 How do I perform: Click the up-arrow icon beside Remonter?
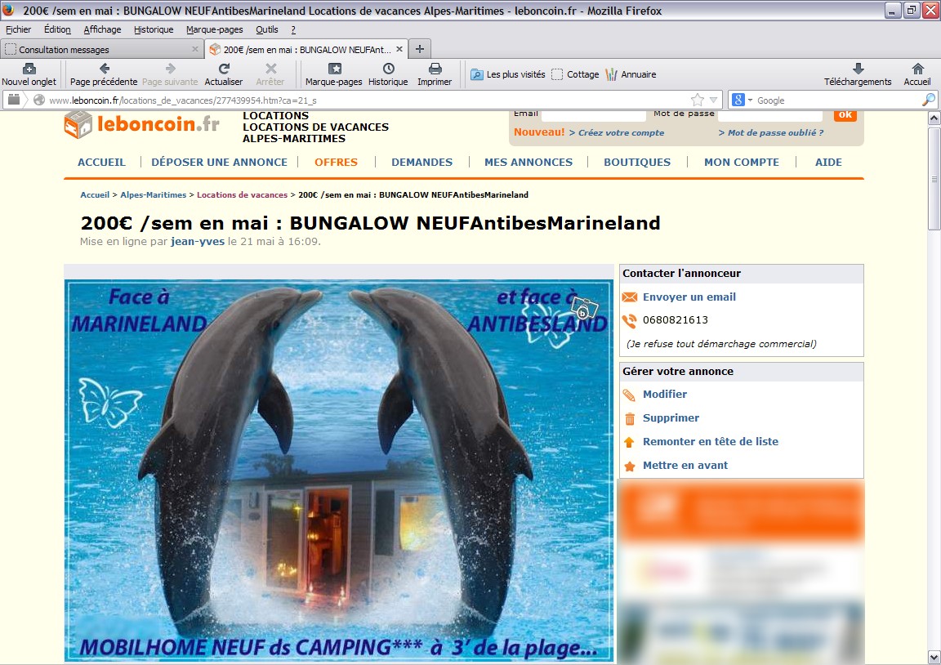click(x=629, y=442)
